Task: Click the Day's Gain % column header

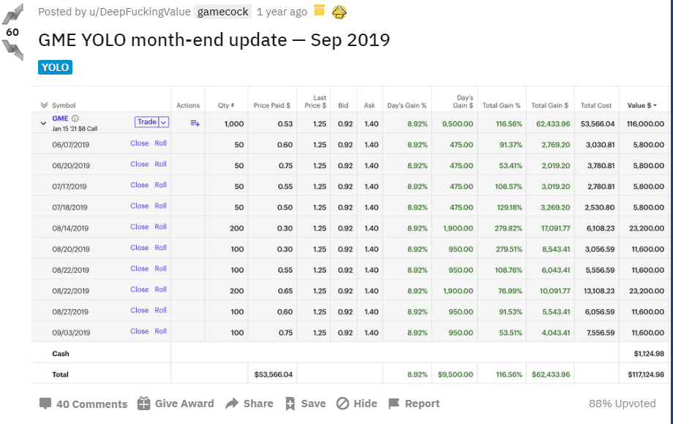Action: click(x=407, y=105)
